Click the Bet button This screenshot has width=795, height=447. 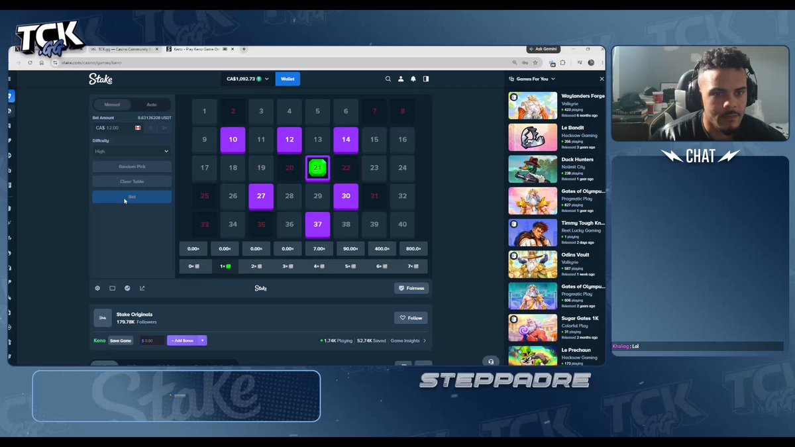(132, 197)
